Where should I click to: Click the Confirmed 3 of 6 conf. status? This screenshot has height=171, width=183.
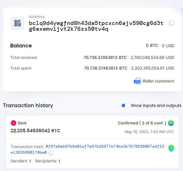[142, 123]
